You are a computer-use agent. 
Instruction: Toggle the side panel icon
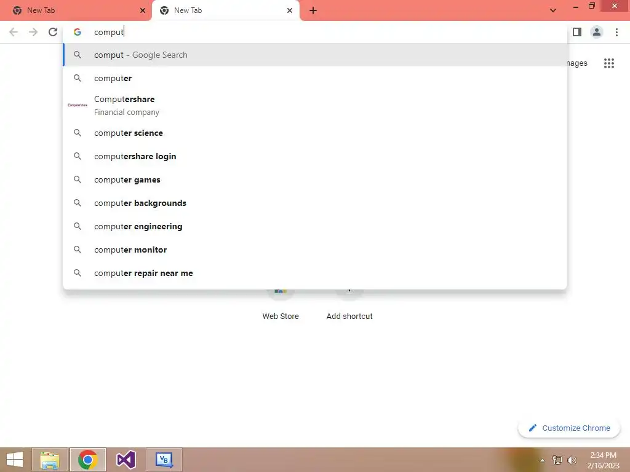coord(577,32)
